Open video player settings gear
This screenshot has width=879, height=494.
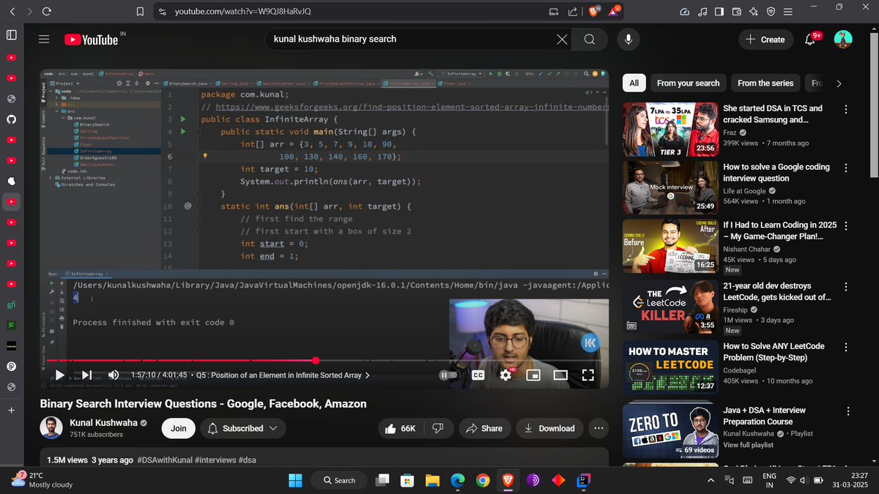(x=505, y=375)
